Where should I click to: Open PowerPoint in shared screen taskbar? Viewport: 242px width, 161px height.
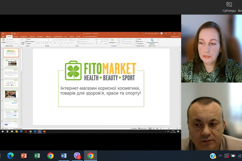click(x=44, y=131)
